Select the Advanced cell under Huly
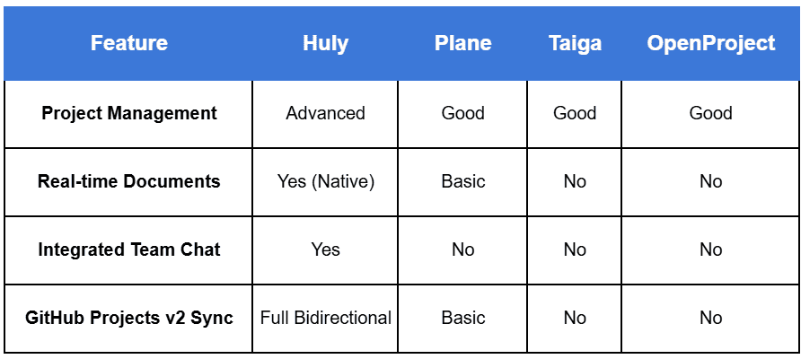Image resolution: width=801 pixels, height=359 pixels. pos(325,113)
